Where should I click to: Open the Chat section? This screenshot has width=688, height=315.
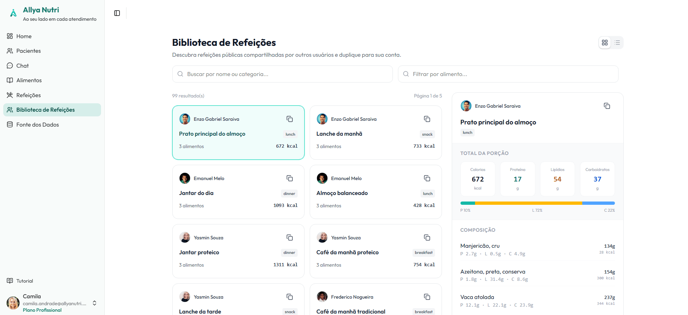point(52,66)
